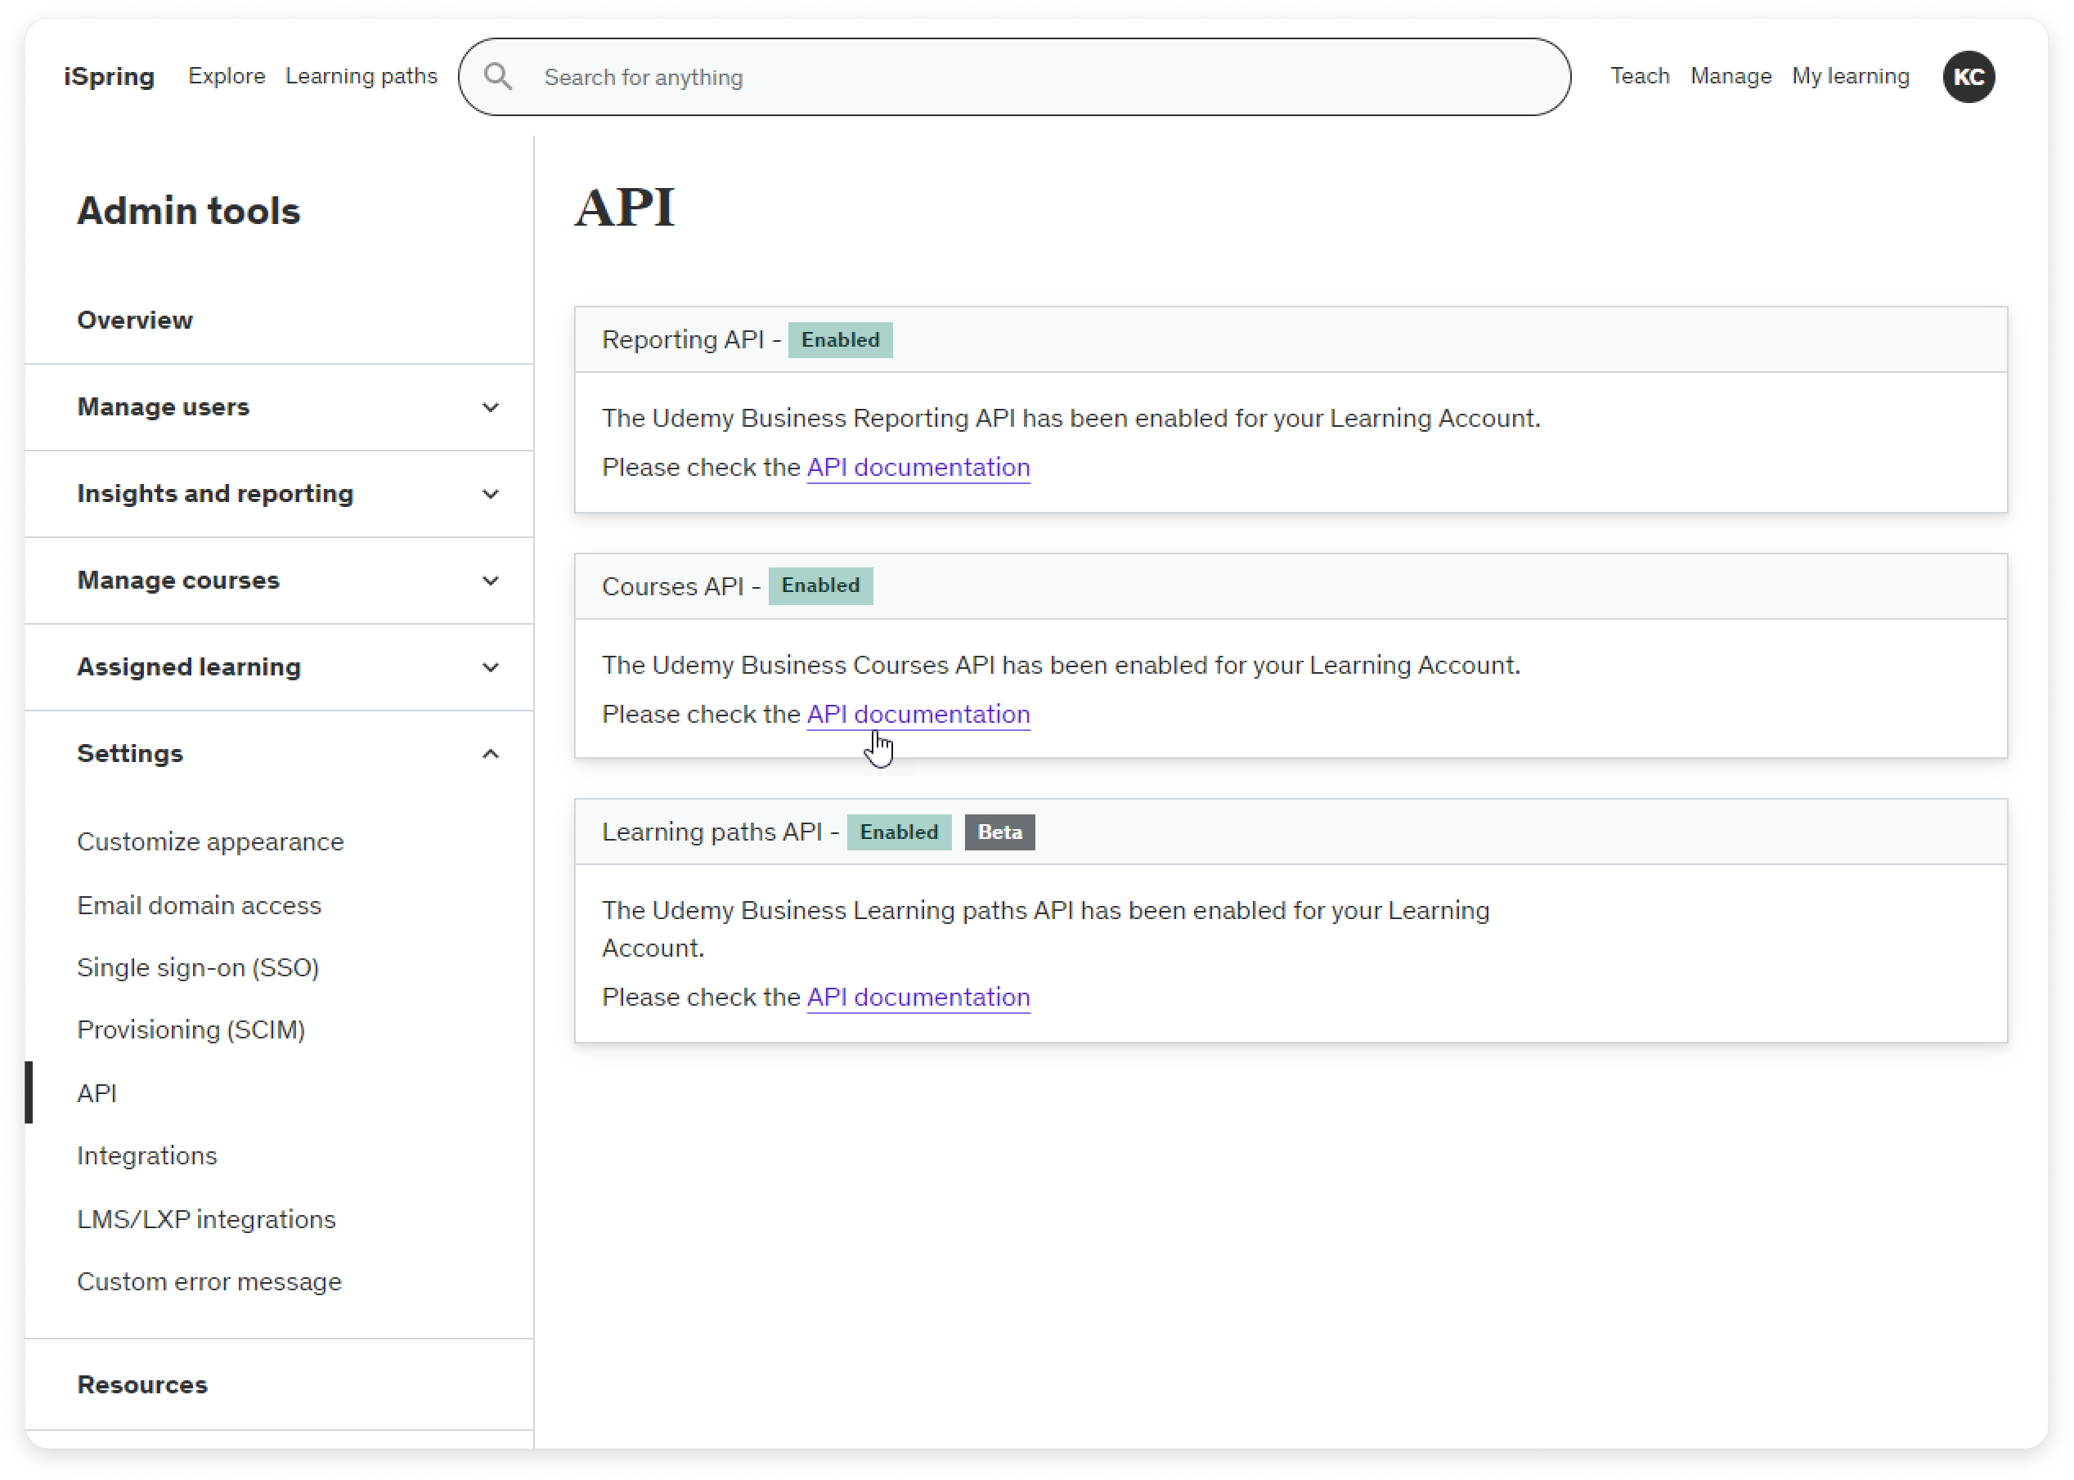The height and width of the screenshot is (1480, 2074).
Task: Go to Learning paths in top nav
Action: tap(361, 77)
